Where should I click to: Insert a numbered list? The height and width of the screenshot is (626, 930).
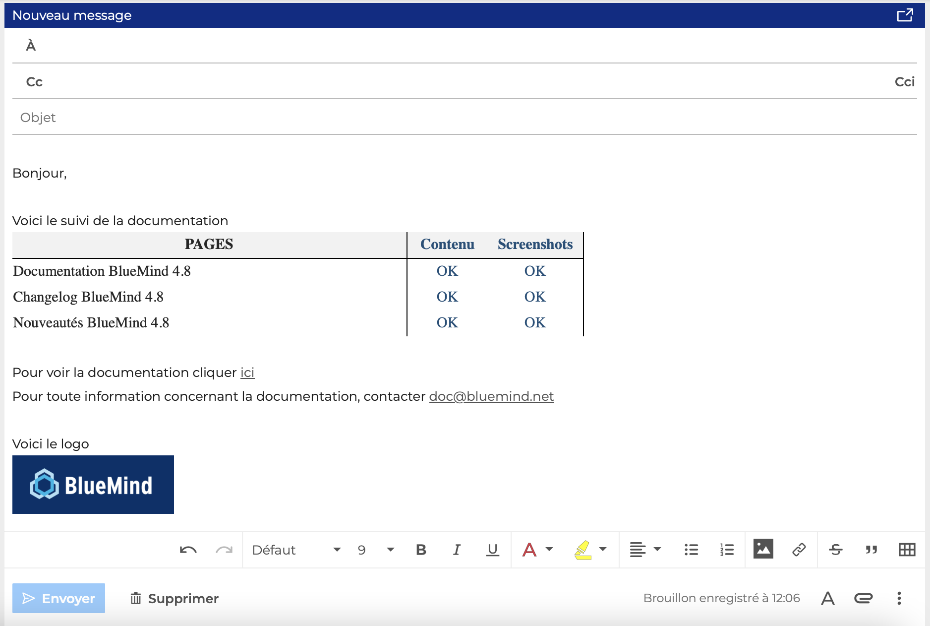727,550
